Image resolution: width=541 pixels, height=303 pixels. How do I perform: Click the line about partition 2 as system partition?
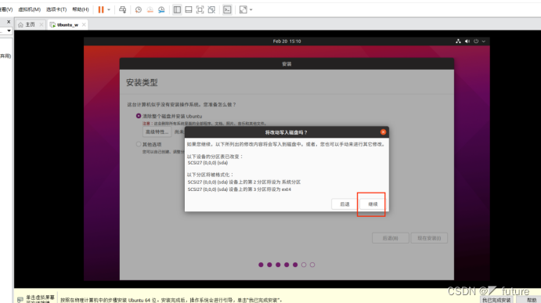pos(244,182)
